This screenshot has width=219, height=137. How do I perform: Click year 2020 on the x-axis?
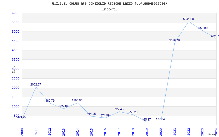(x=161, y=132)
